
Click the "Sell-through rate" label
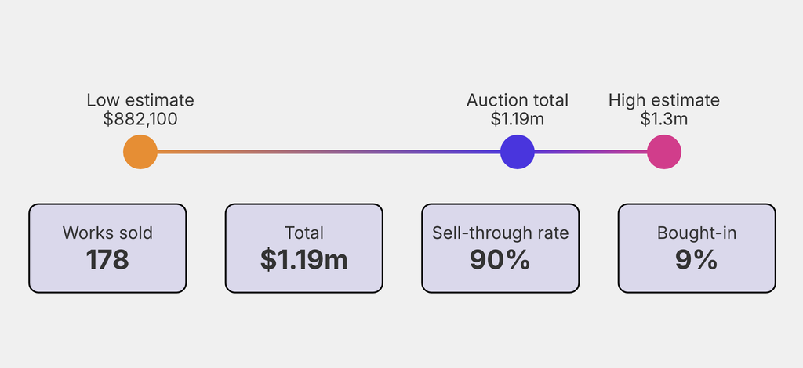tap(500, 233)
